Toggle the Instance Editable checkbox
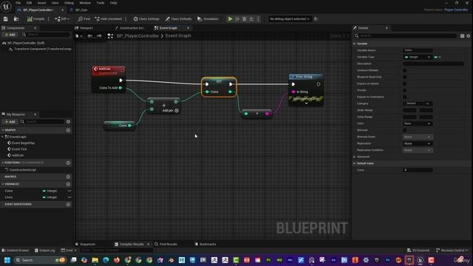This screenshot has height=266, width=473. (405, 70)
